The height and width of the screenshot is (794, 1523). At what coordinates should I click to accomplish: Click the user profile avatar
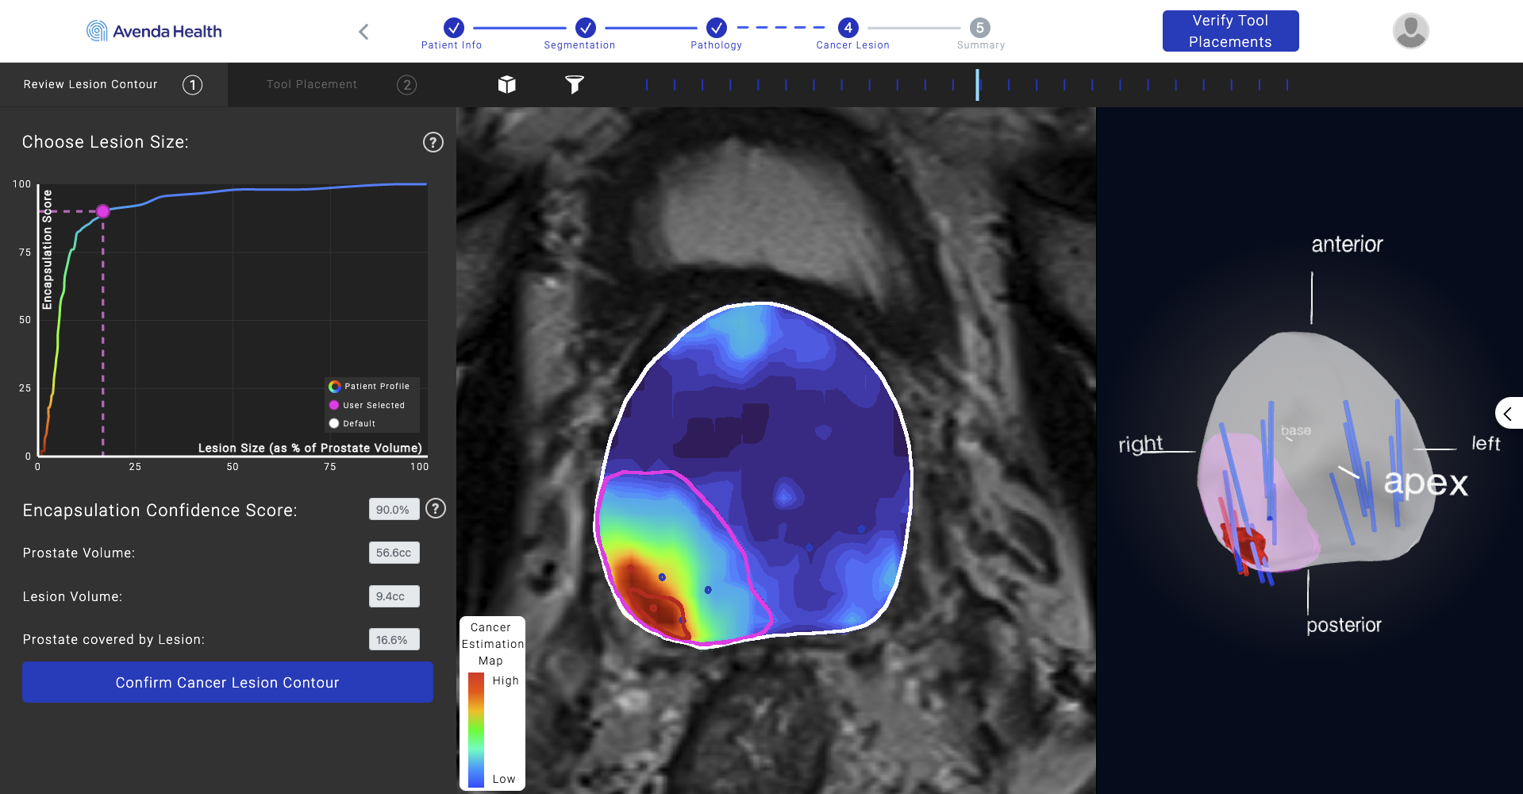[x=1410, y=30]
